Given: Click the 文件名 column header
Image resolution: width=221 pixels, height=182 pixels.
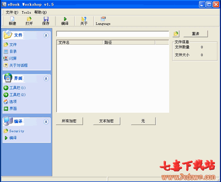Looking at the screenshot, I should [79, 42].
